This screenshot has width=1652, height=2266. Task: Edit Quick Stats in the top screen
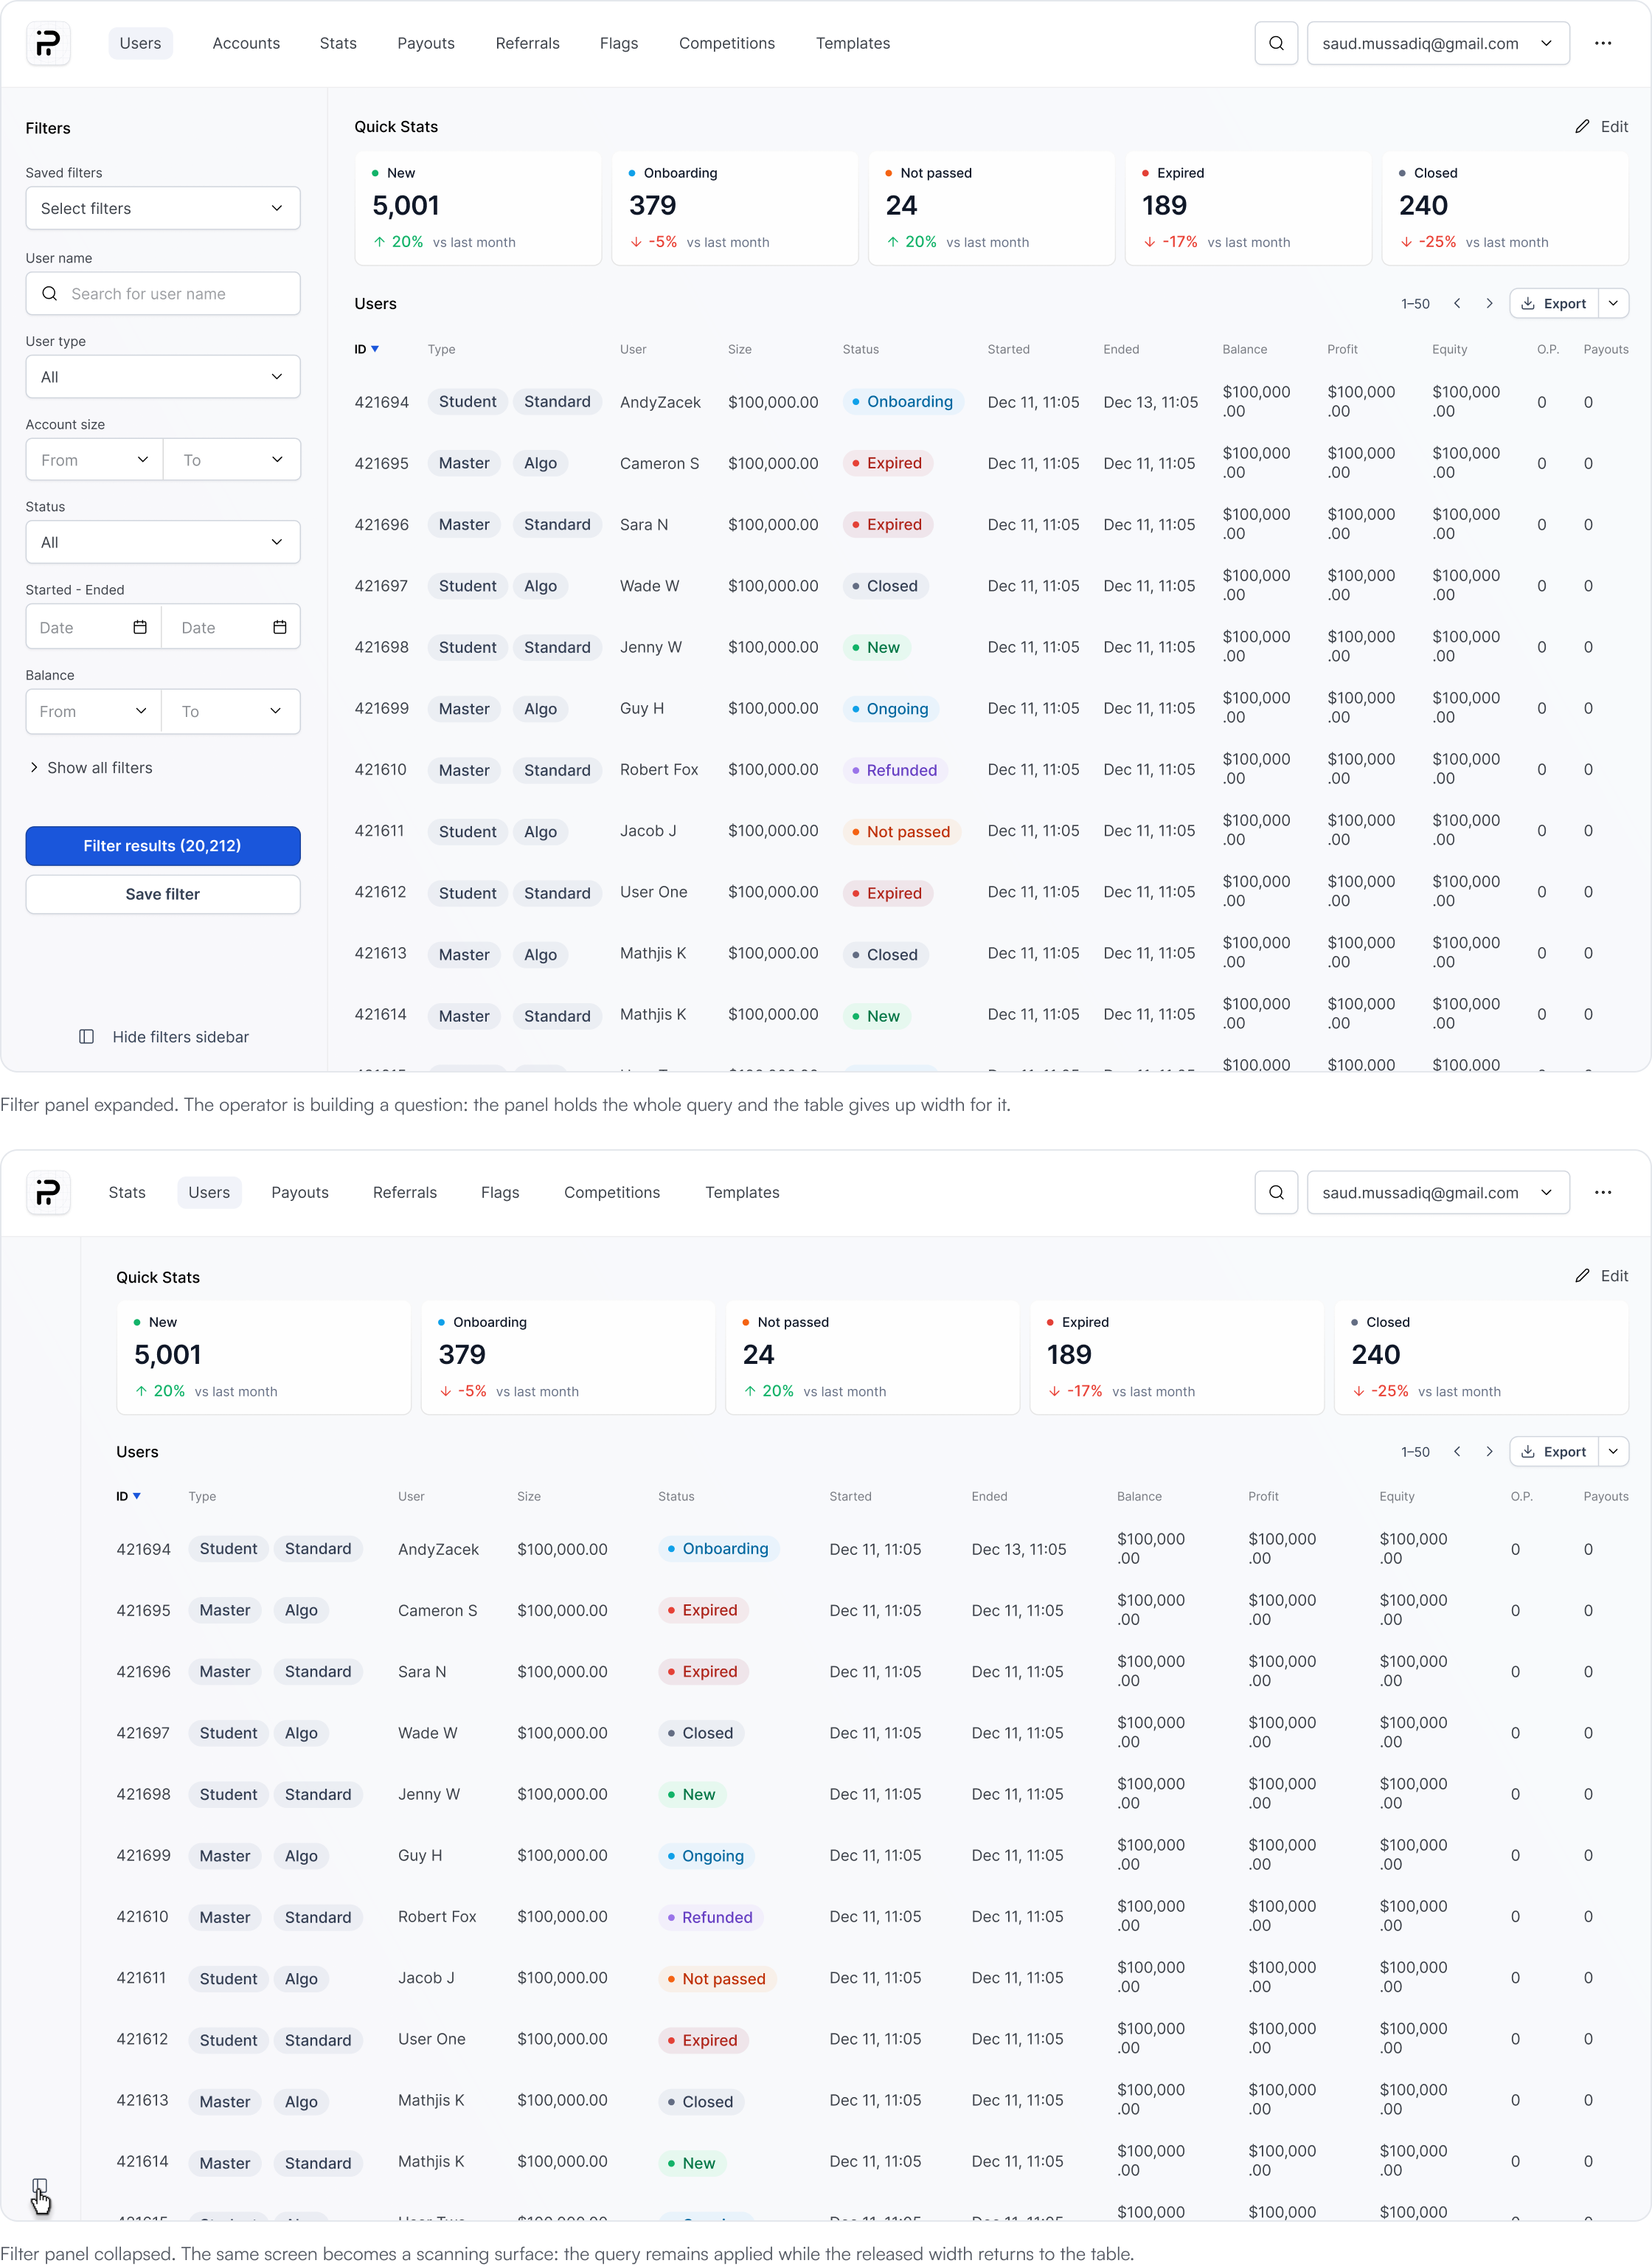click(1602, 127)
